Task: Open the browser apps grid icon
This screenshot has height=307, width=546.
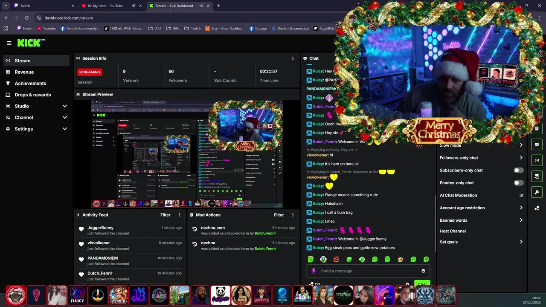Action: click(6, 28)
